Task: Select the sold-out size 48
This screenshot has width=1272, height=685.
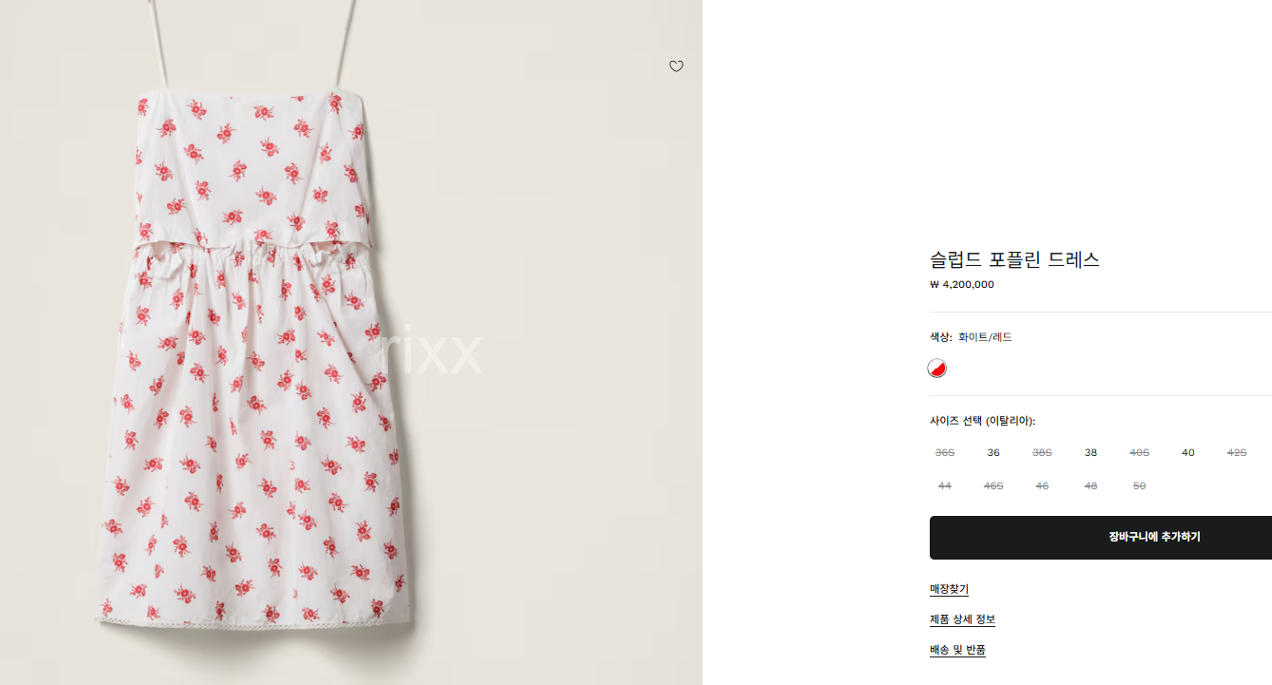Action: point(1090,485)
